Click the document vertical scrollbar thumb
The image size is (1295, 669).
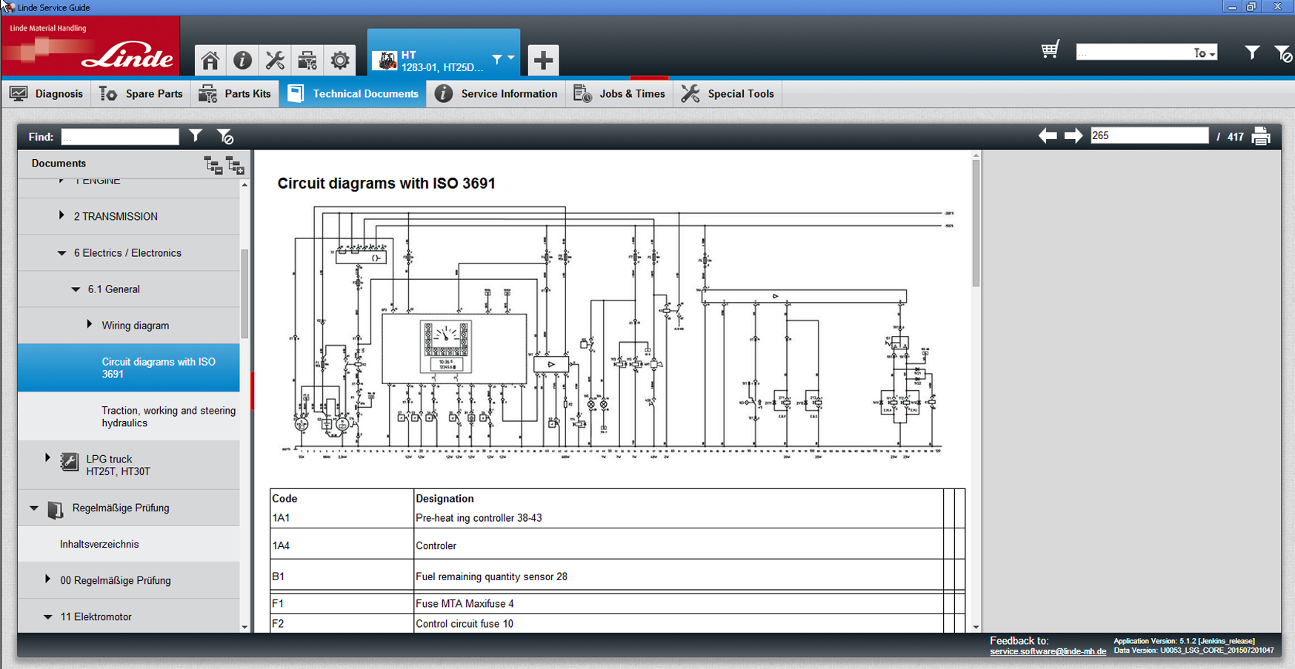(976, 222)
